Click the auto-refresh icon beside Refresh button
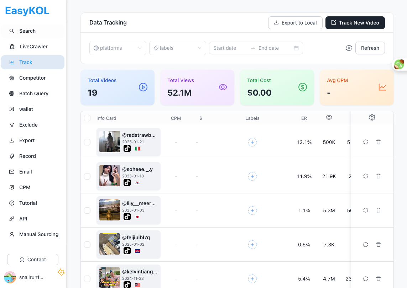The height and width of the screenshot is (288, 407). click(349, 48)
